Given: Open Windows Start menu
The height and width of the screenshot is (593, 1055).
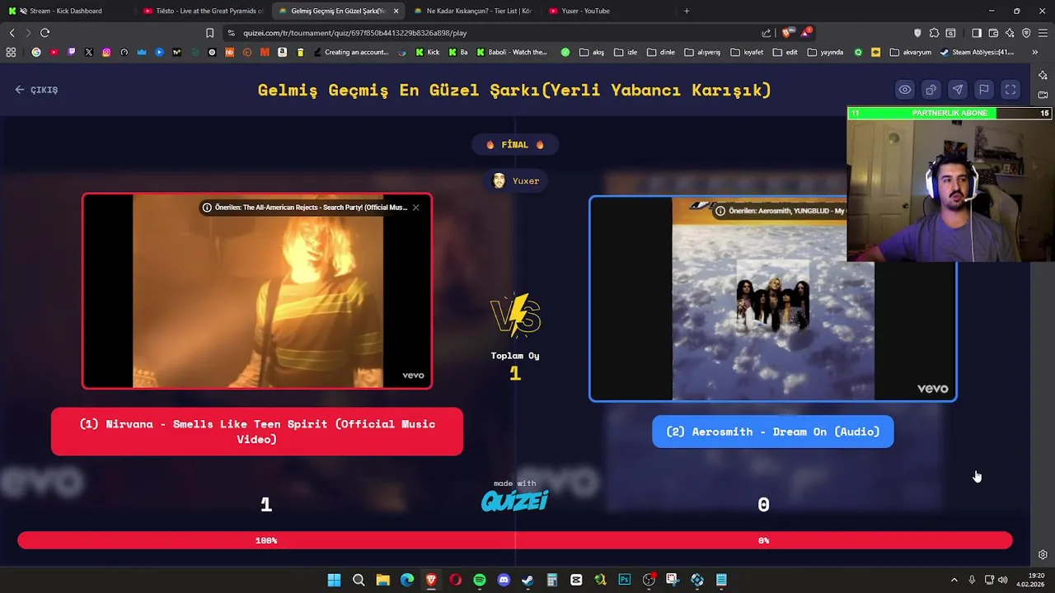Looking at the screenshot, I should click(334, 580).
